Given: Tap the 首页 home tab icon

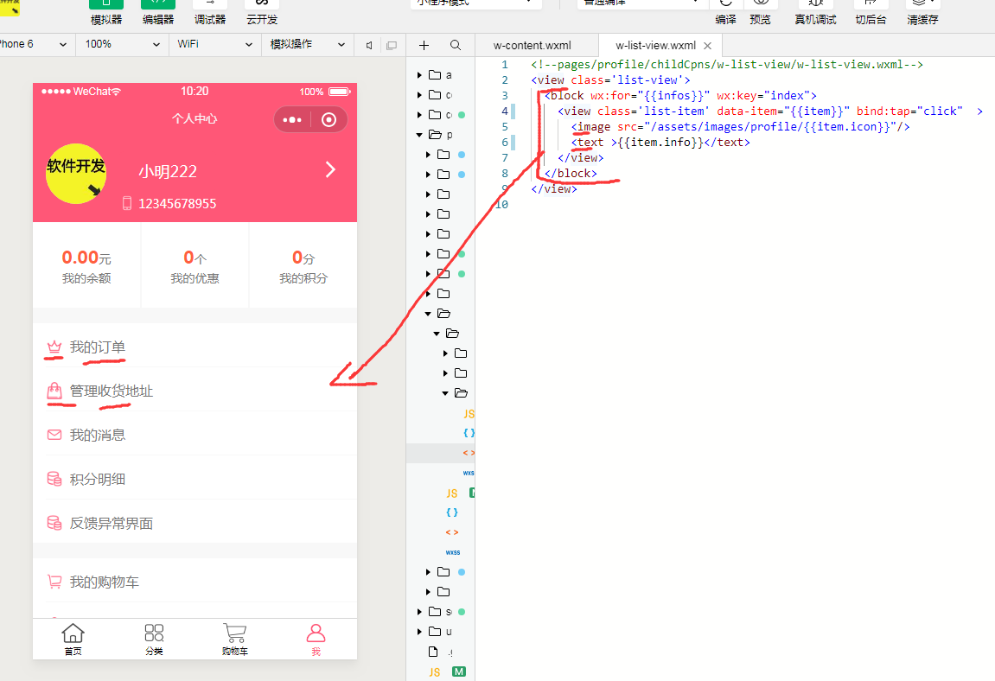Looking at the screenshot, I should [73, 639].
